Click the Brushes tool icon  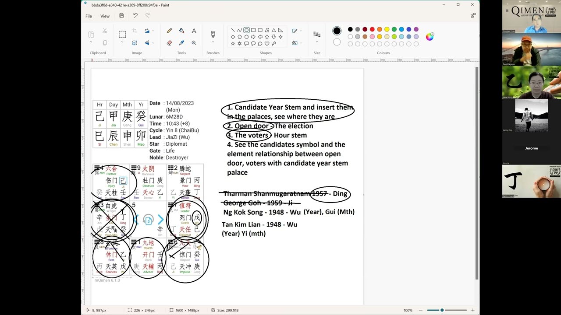[x=213, y=34]
